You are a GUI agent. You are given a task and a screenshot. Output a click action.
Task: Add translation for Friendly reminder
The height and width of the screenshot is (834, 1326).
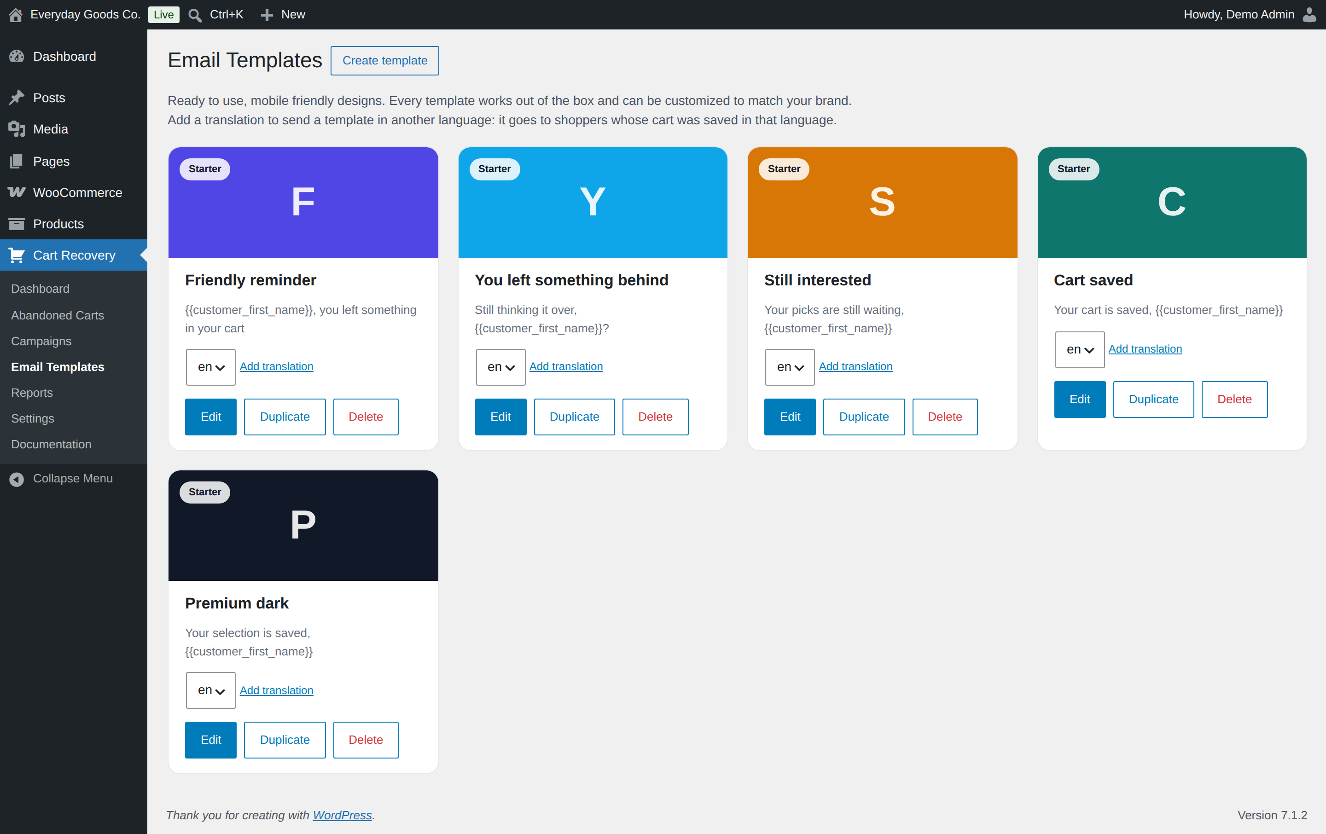276,366
